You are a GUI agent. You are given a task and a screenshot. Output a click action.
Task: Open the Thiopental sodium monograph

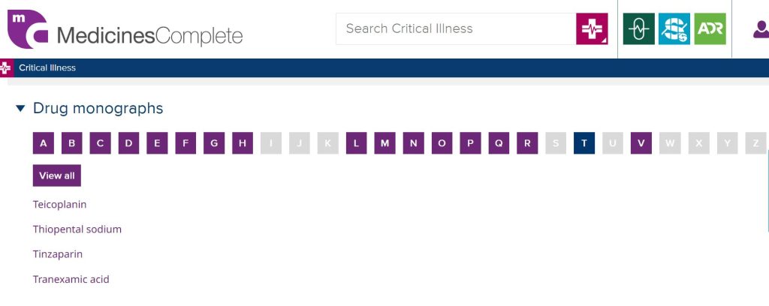pos(77,229)
